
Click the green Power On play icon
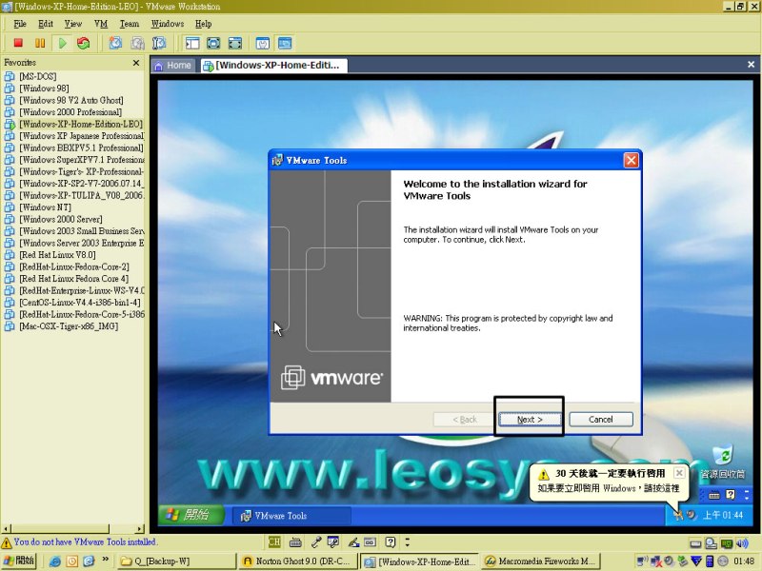pyautogui.click(x=62, y=43)
